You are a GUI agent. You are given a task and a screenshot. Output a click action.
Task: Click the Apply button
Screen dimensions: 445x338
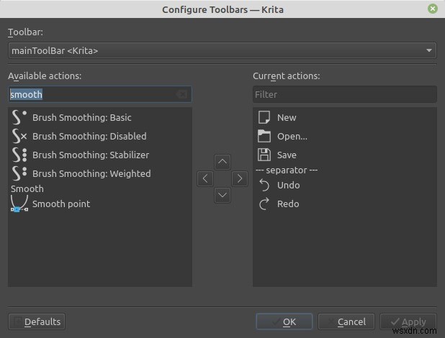click(x=408, y=321)
